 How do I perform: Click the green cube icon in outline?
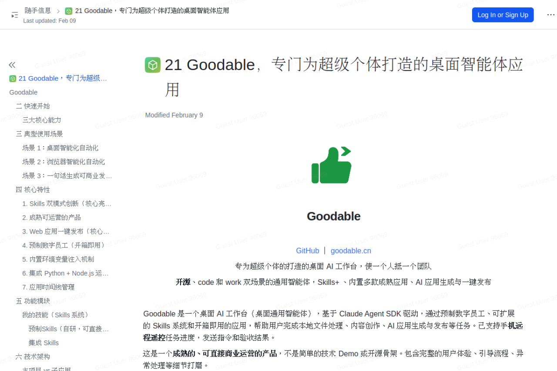pyautogui.click(x=13, y=79)
